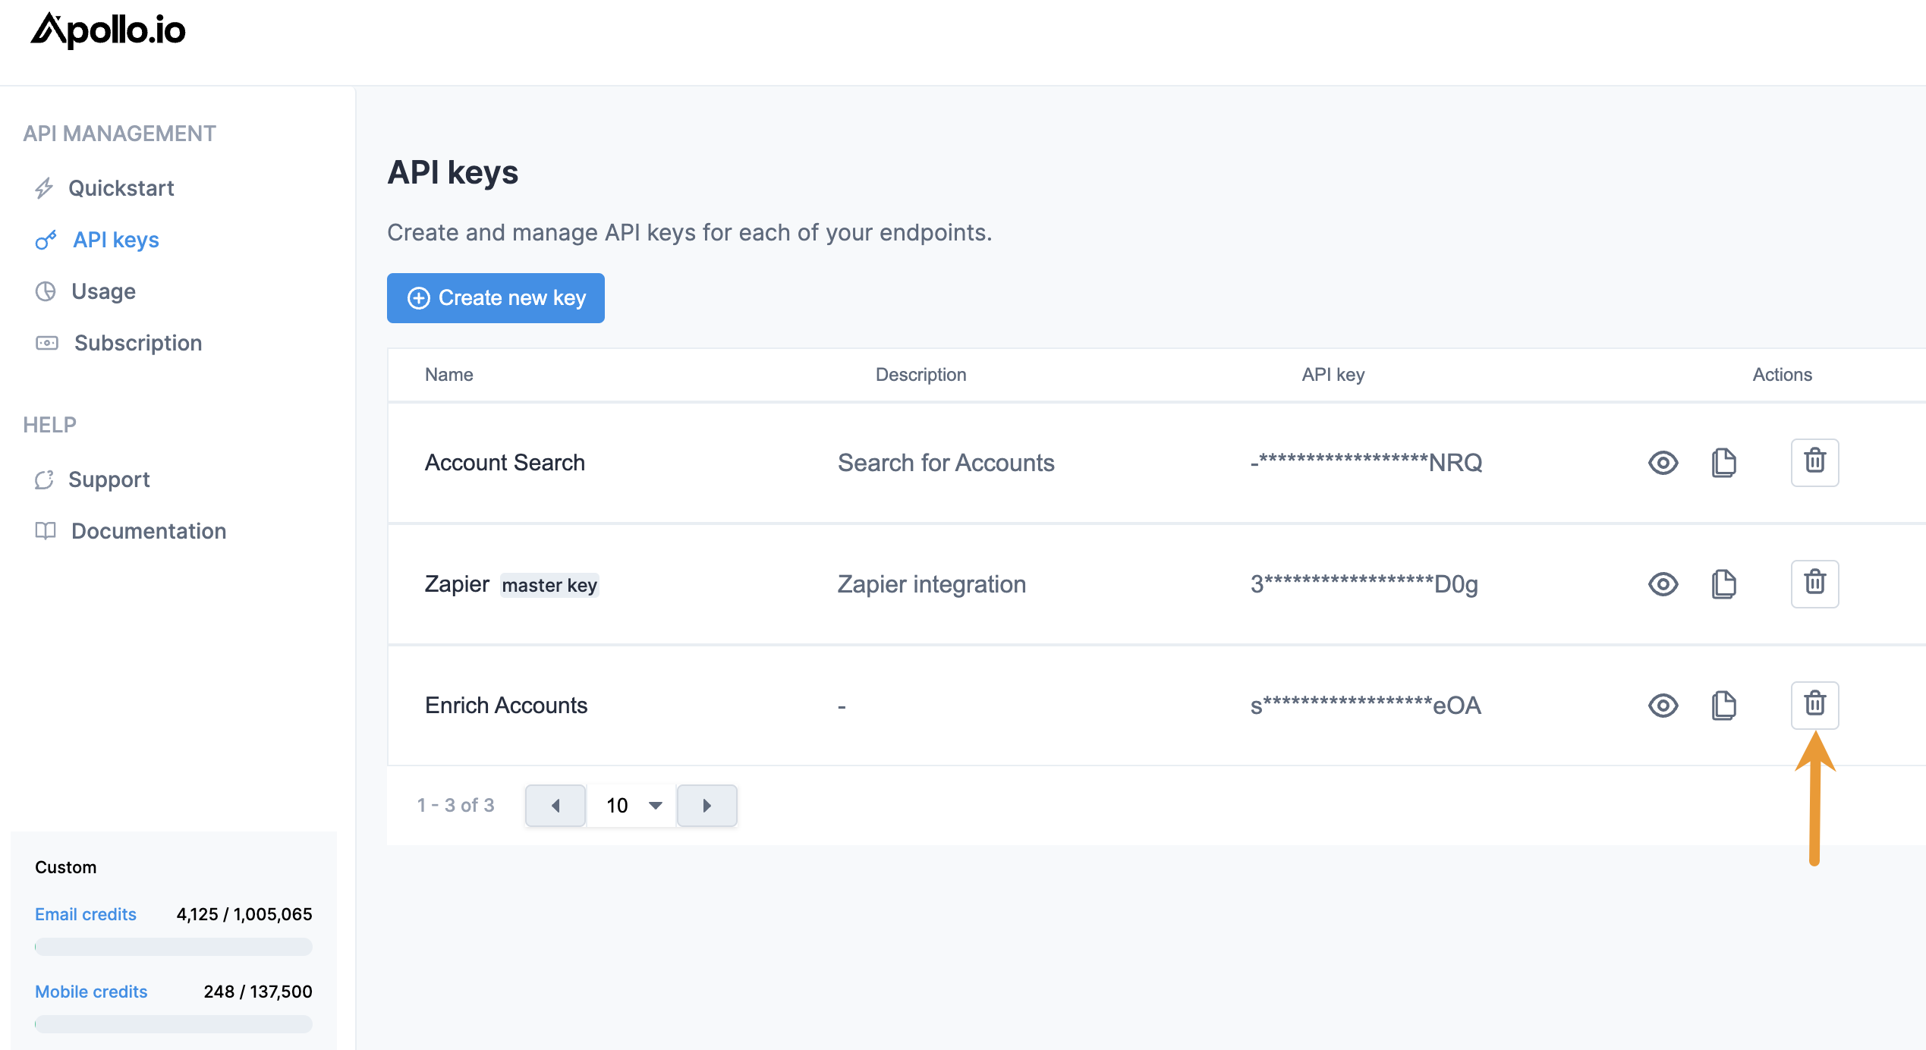1926x1050 pixels.
Task: Delete the Account Search key
Action: point(1815,463)
